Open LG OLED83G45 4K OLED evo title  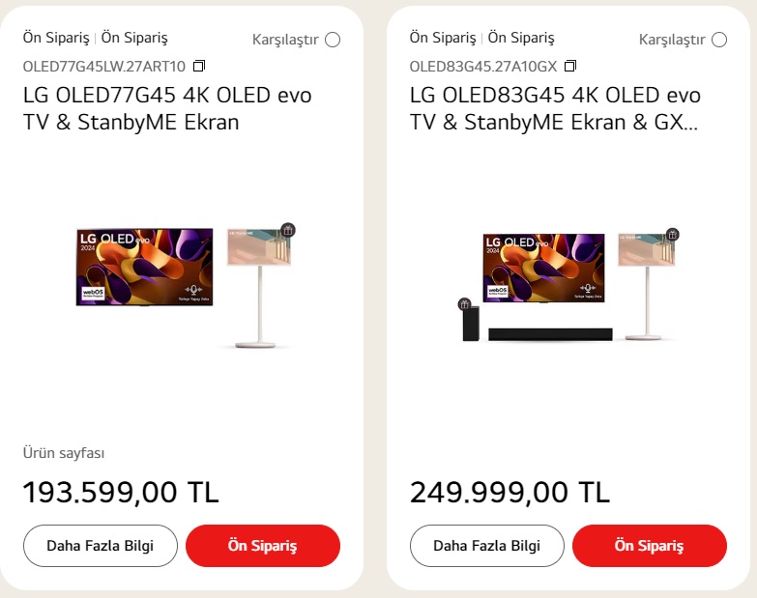point(555,108)
